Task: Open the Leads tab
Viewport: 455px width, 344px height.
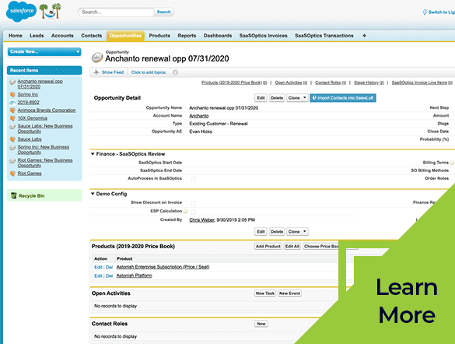Action: tap(37, 36)
